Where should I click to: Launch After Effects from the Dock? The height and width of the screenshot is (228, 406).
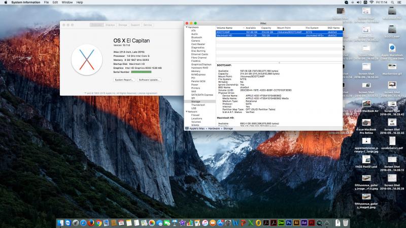point(304,223)
